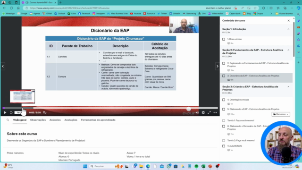This screenshot has height=170, width=302.
Task: Show more bookmarks chevron
Action: point(271,14)
